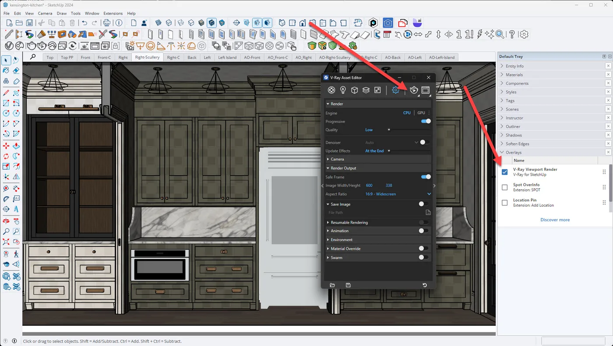Viewport: 613px width, 346px height.
Task: Open the V-Ray Geometries panel
Action: pyautogui.click(x=354, y=90)
